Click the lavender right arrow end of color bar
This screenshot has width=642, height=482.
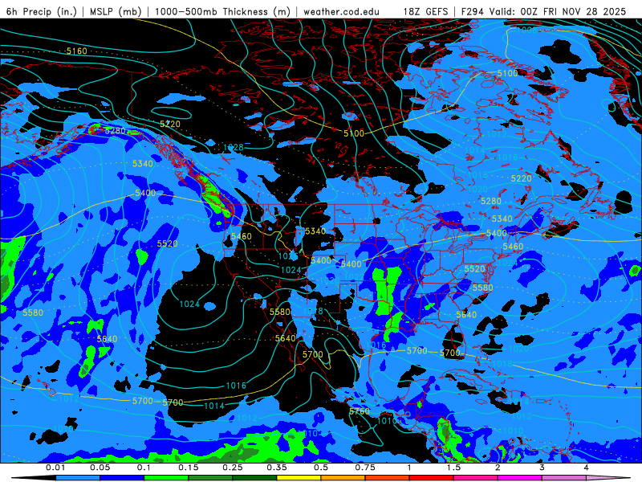click(608, 478)
